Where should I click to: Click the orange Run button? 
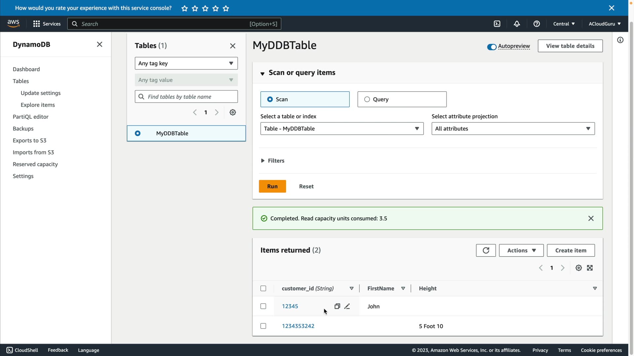pyautogui.click(x=272, y=186)
